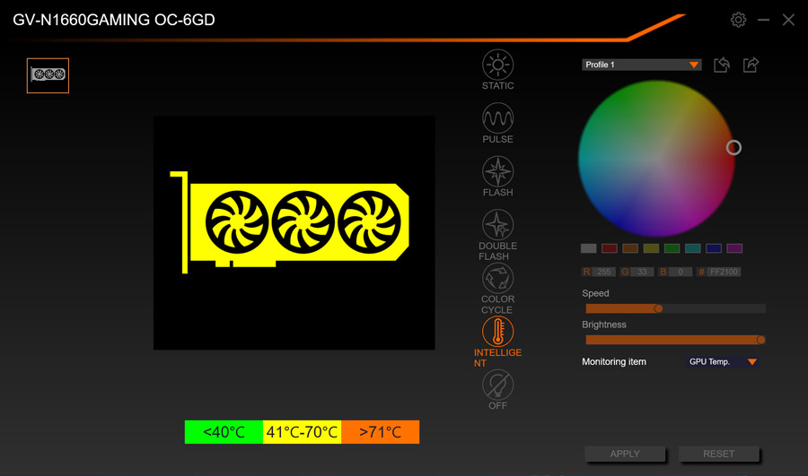Turn lighting Off with the Off icon
Screen dimensions: 808x476
pos(497,385)
